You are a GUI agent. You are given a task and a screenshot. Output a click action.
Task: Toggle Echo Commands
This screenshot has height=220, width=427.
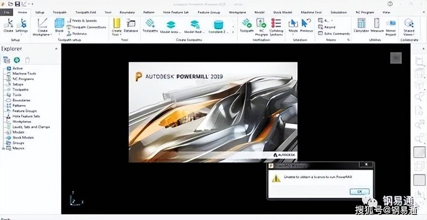click(334, 34)
